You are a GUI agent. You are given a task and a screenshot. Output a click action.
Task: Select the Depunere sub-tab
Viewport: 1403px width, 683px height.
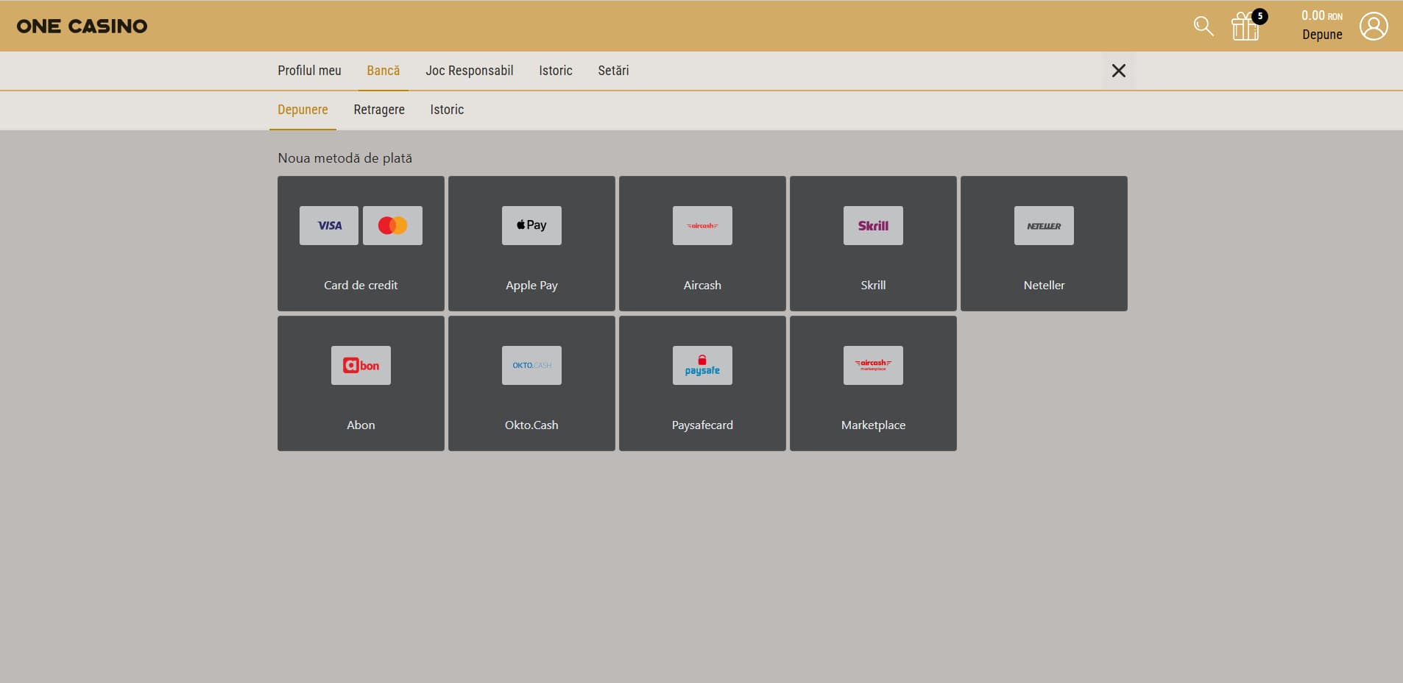pyautogui.click(x=303, y=110)
